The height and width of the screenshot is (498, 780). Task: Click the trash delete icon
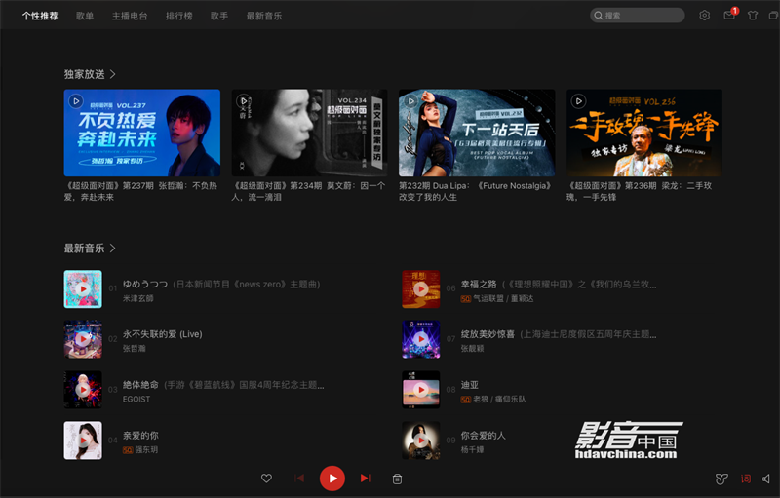397,479
